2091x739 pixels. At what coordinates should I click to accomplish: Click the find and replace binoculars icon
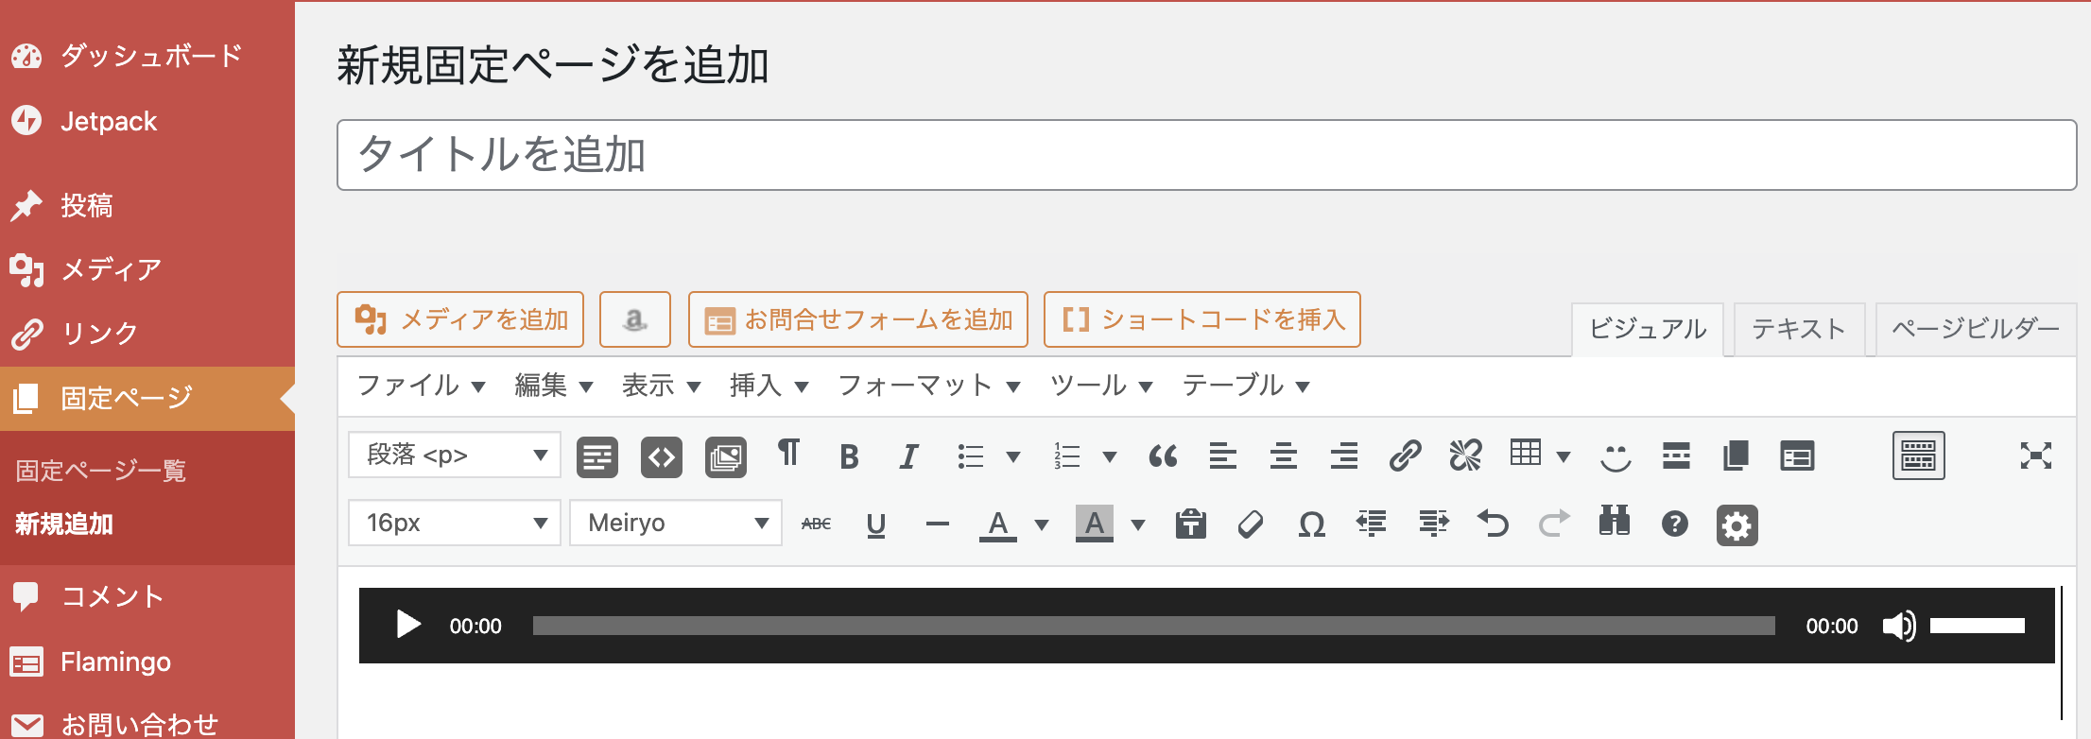tap(1614, 523)
